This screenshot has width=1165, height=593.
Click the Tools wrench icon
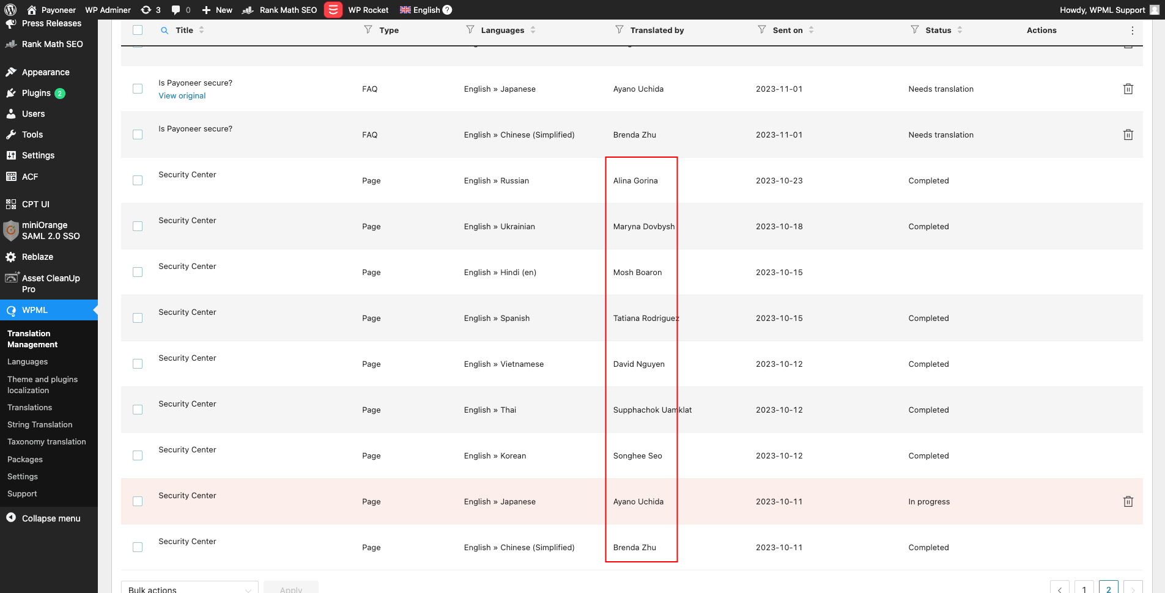(x=11, y=134)
